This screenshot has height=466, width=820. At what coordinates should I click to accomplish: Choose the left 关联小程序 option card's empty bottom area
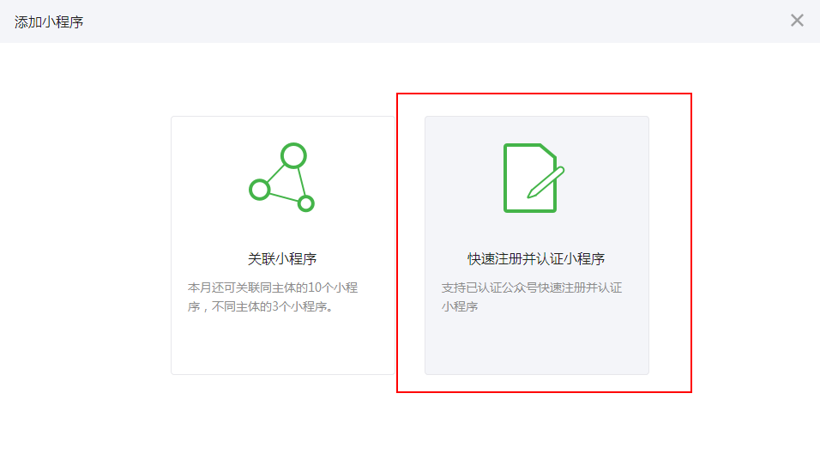282,348
